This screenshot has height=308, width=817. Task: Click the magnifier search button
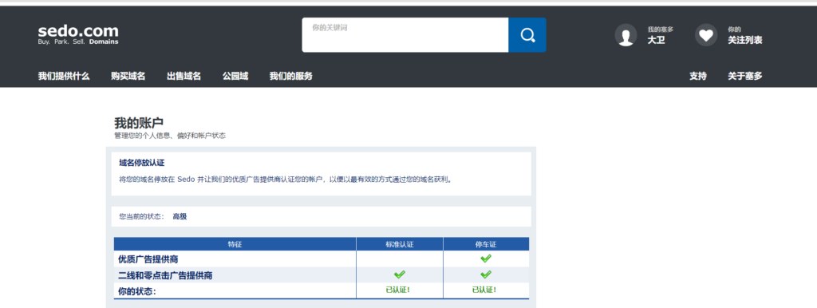[527, 35]
